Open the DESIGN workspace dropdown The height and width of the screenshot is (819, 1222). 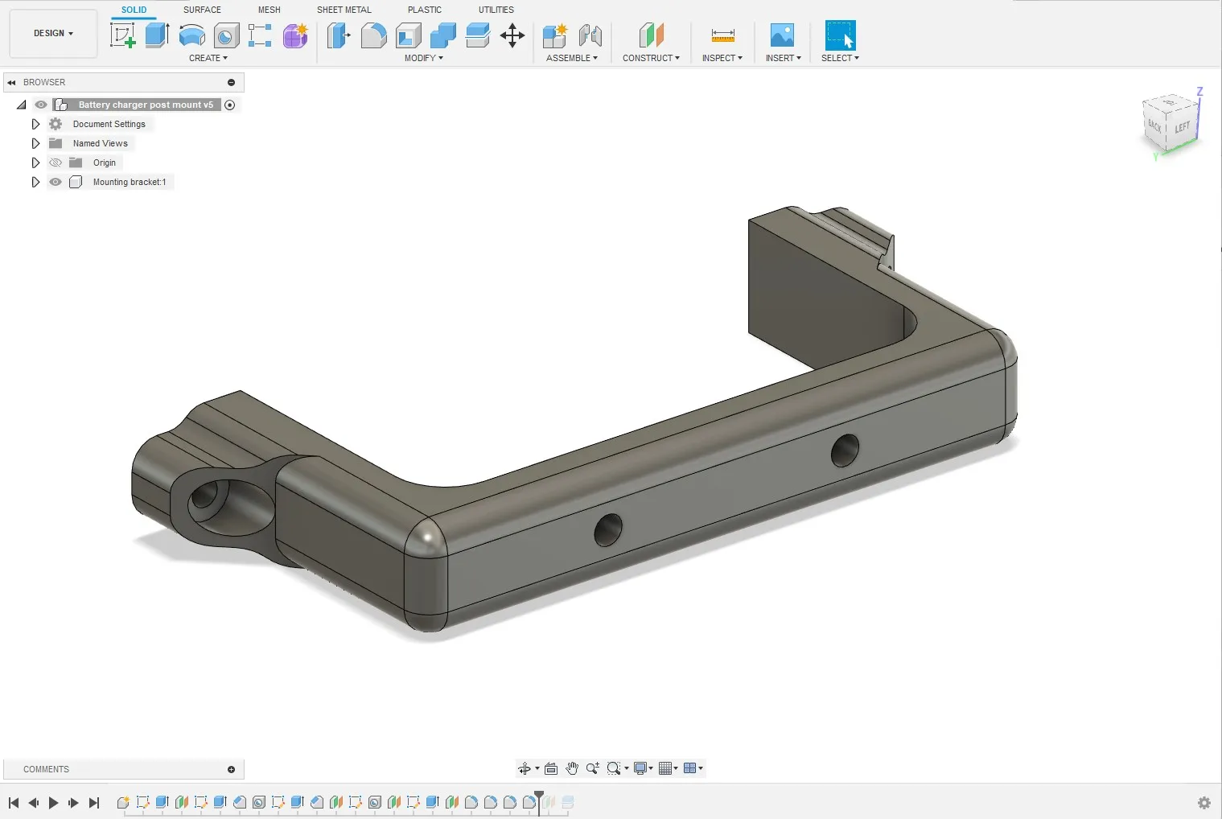coord(53,34)
